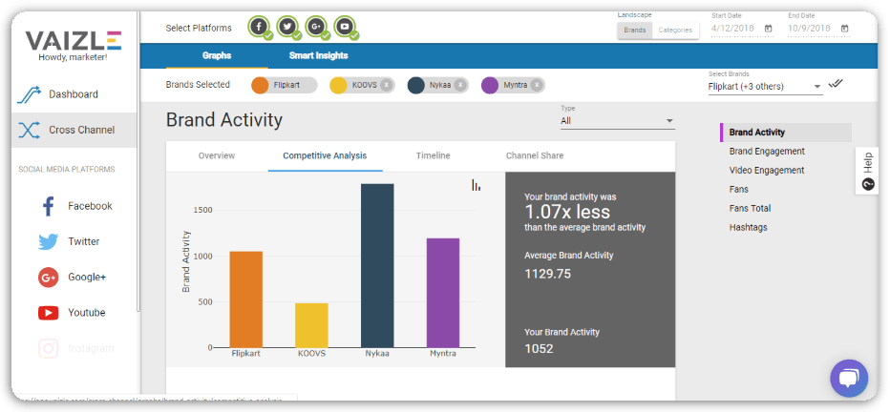Toggle the YouTube platform icon
Image resolution: width=890 pixels, height=412 pixels.
click(345, 27)
